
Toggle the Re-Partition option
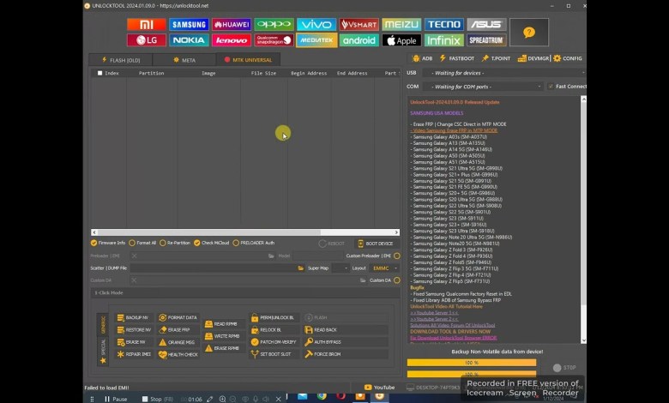tap(175, 243)
